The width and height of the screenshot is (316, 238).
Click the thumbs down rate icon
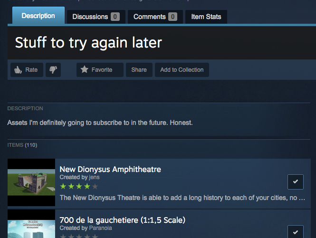pos(53,70)
